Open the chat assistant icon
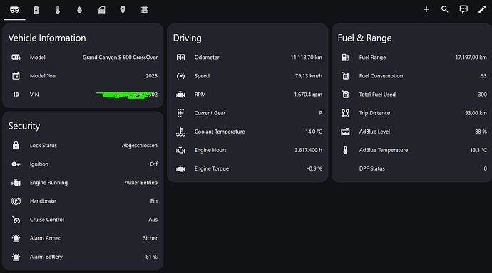Image resolution: width=492 pixels, height=273 pixels. (x=463, y=9)
